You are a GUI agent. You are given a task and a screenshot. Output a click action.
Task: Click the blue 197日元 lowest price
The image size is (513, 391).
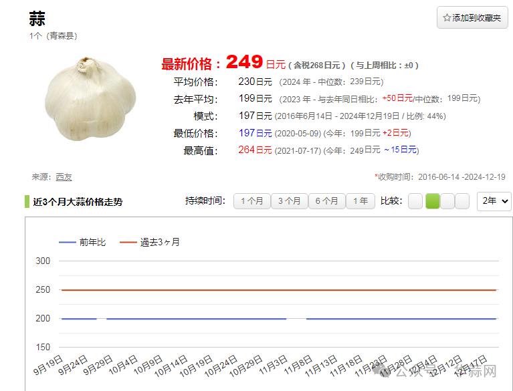[x=255, y=133]
